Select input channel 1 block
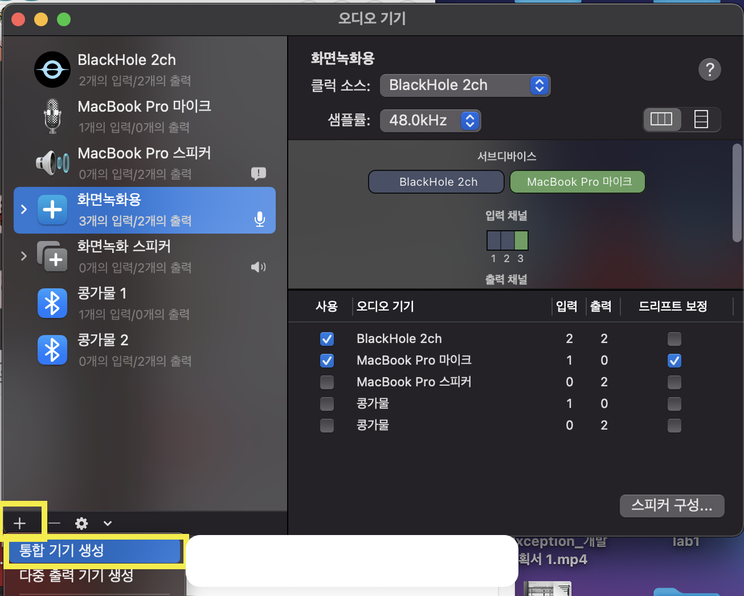The width and height of the screenshot is (744, 596). tap(494, 240)
